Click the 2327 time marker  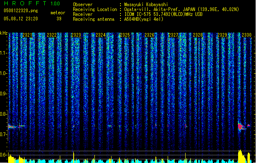click(173, 35)
